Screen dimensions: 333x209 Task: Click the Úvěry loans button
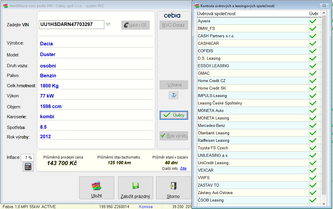point(174,115)
